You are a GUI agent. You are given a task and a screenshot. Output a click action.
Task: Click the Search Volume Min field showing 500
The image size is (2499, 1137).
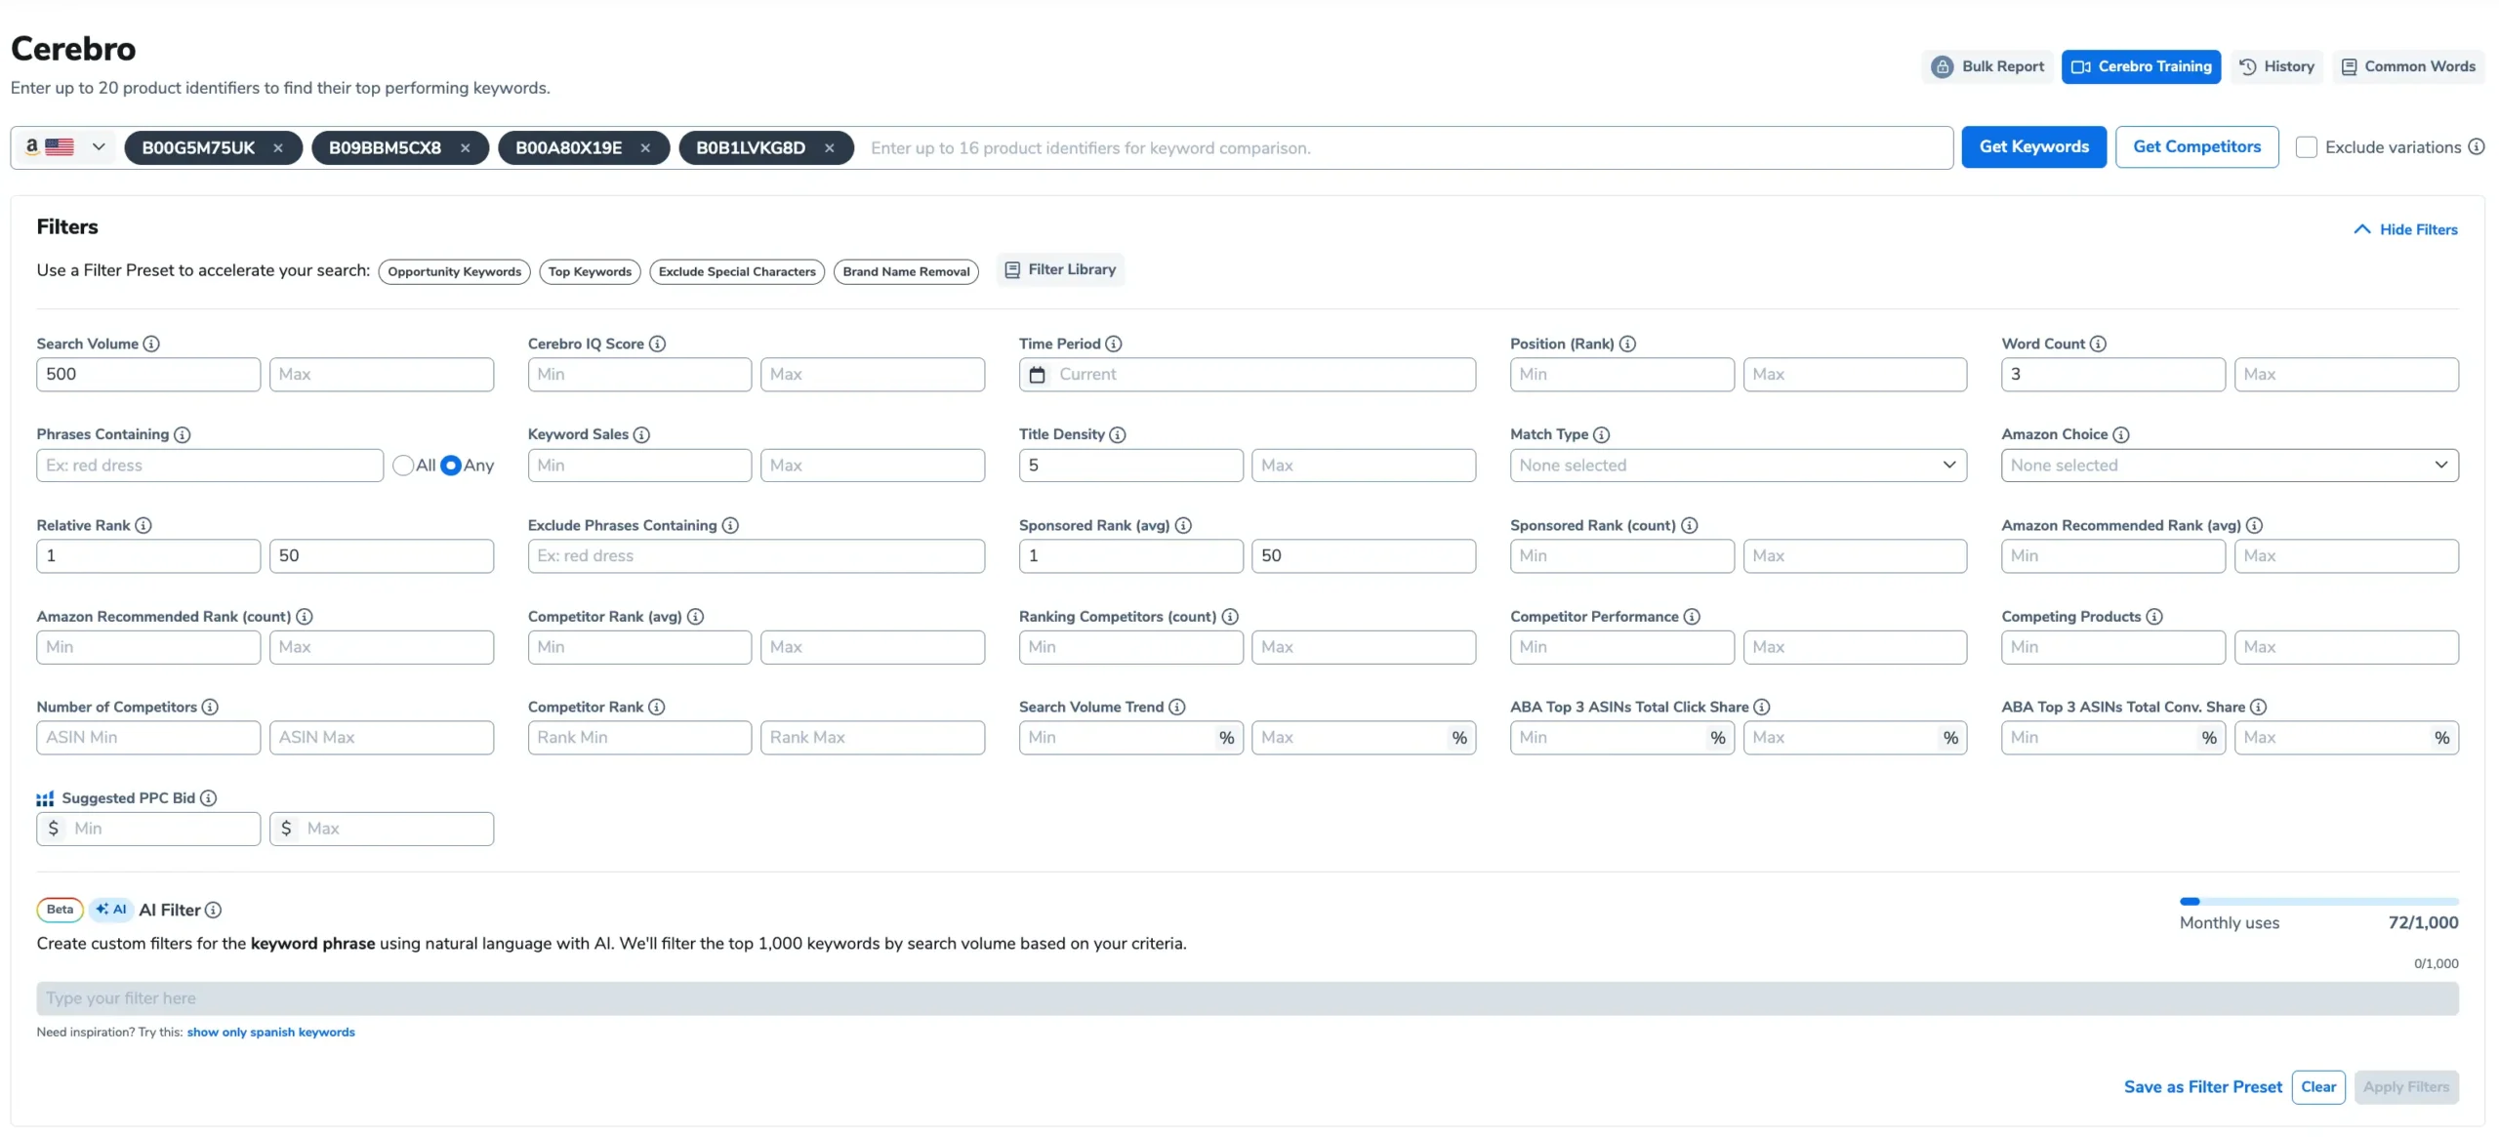148,375
